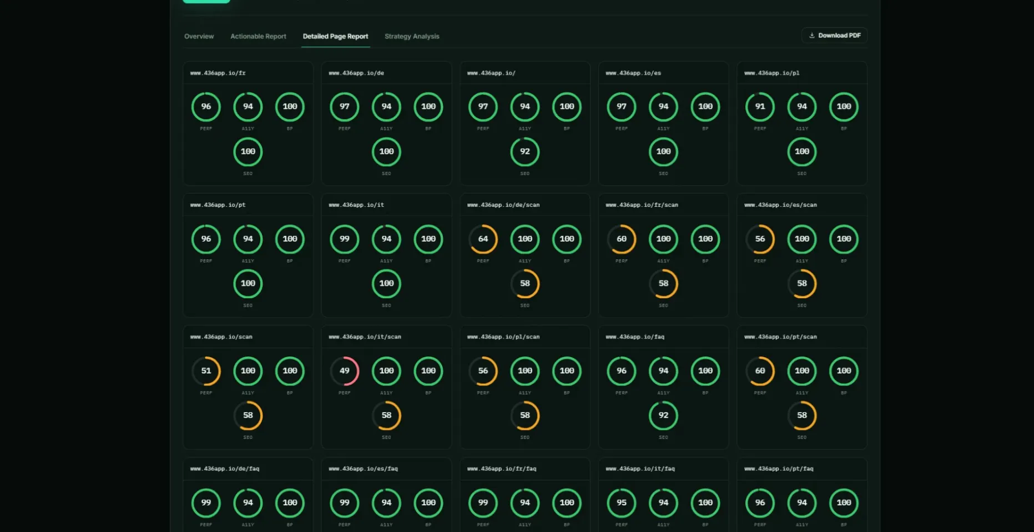The width and height of the screenshot is (1034, 532).
Task: Click the SEO 58 gauge on the /de/scan card
Action: click(x=525, y=283)
